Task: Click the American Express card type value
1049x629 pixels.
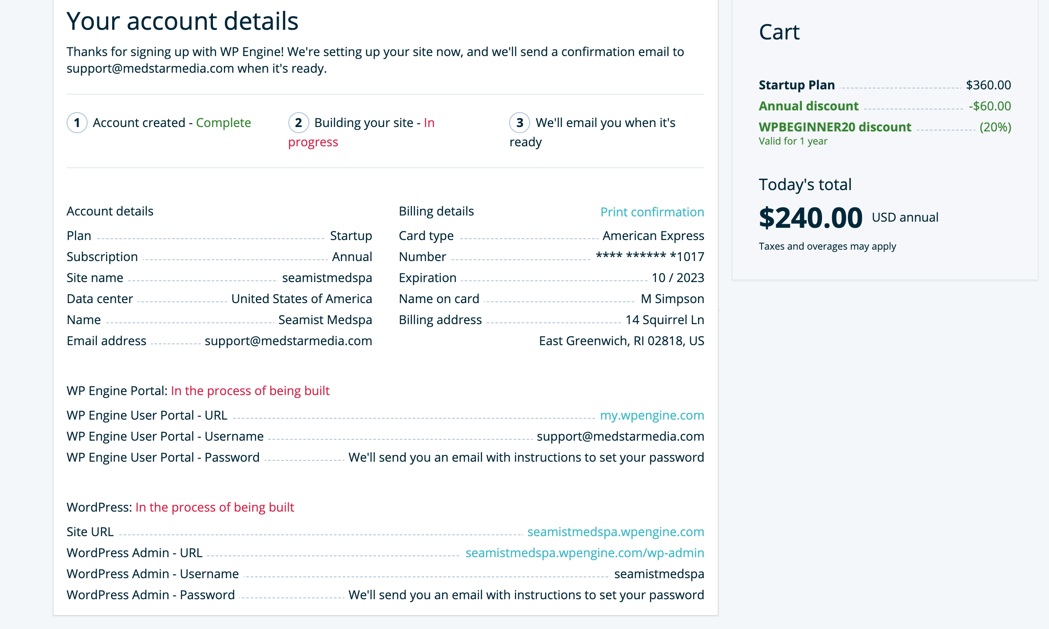Action: [x=653, y=236]
